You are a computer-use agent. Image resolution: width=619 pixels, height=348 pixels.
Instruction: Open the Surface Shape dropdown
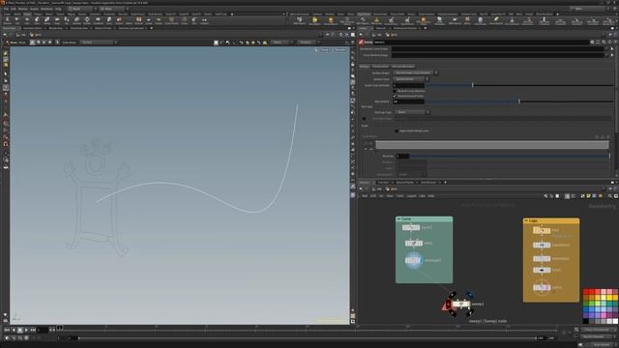pyautogui.click(x=415, y=72)
